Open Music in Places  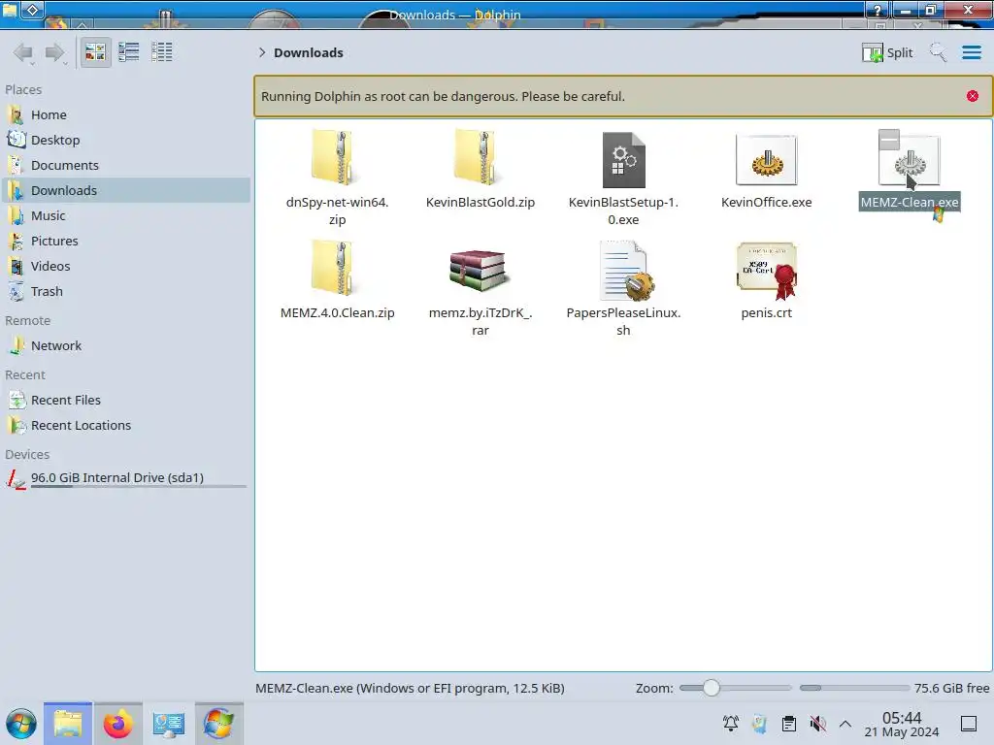tap(125, 216)
